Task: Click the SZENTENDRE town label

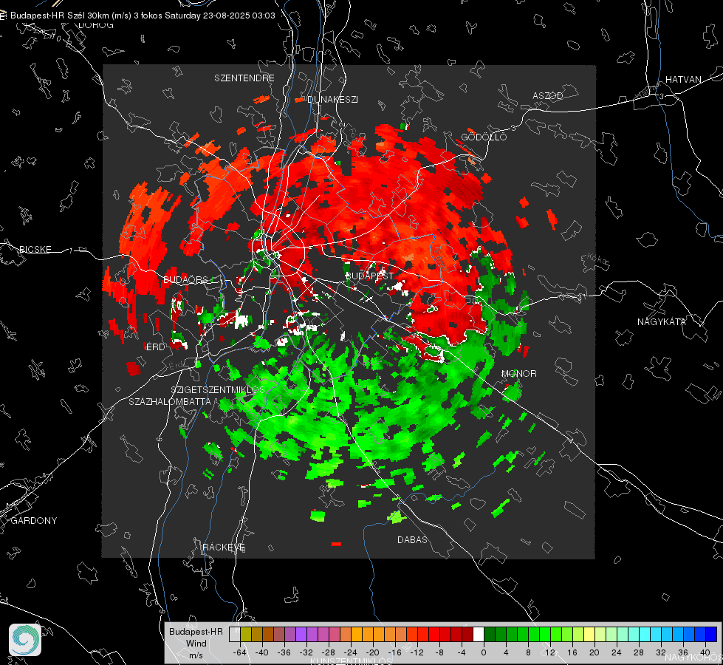Action: (244, 78)
